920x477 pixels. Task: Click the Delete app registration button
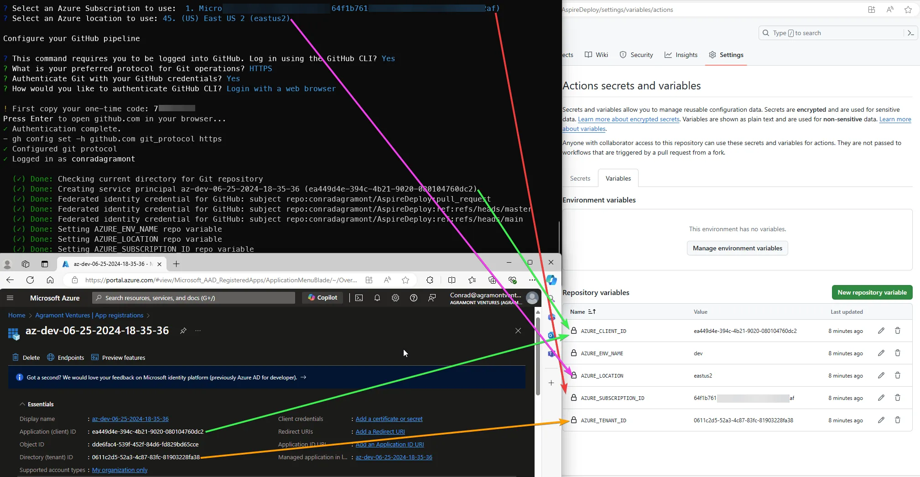(x=26, y=358)
